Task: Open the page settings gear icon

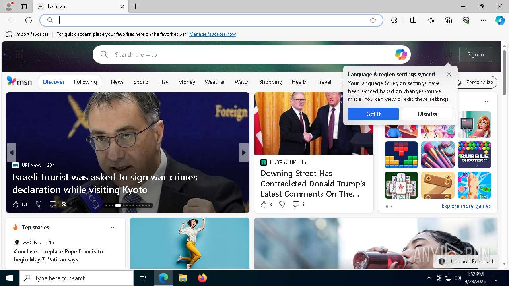Action: click(x=448, y=54)
